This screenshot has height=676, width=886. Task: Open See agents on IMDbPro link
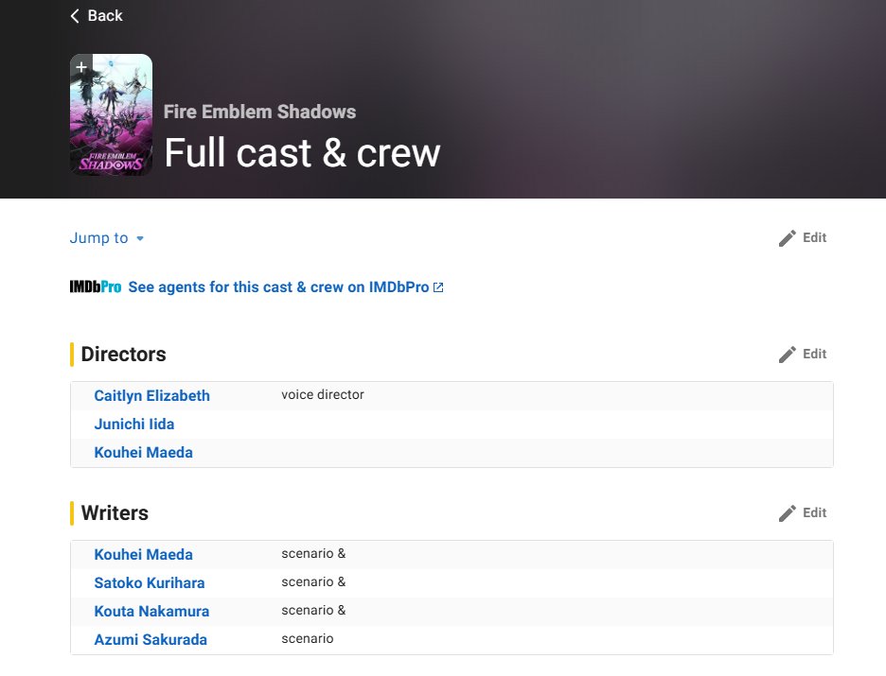coord(278,287)
